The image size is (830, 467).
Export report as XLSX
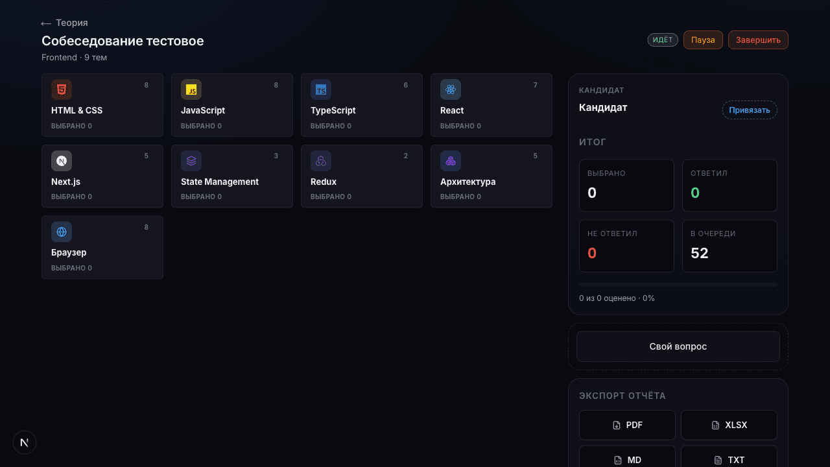[x=729, y=425]
